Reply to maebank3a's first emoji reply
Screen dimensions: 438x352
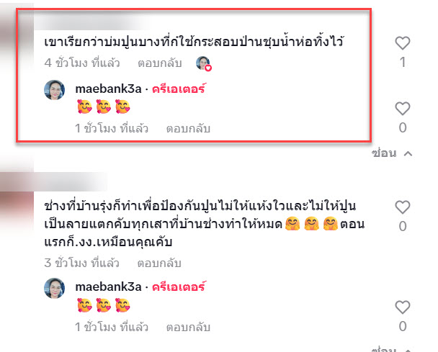point(188,129)
